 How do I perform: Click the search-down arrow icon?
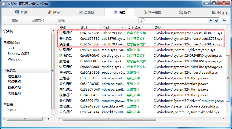tap(216, 20)
